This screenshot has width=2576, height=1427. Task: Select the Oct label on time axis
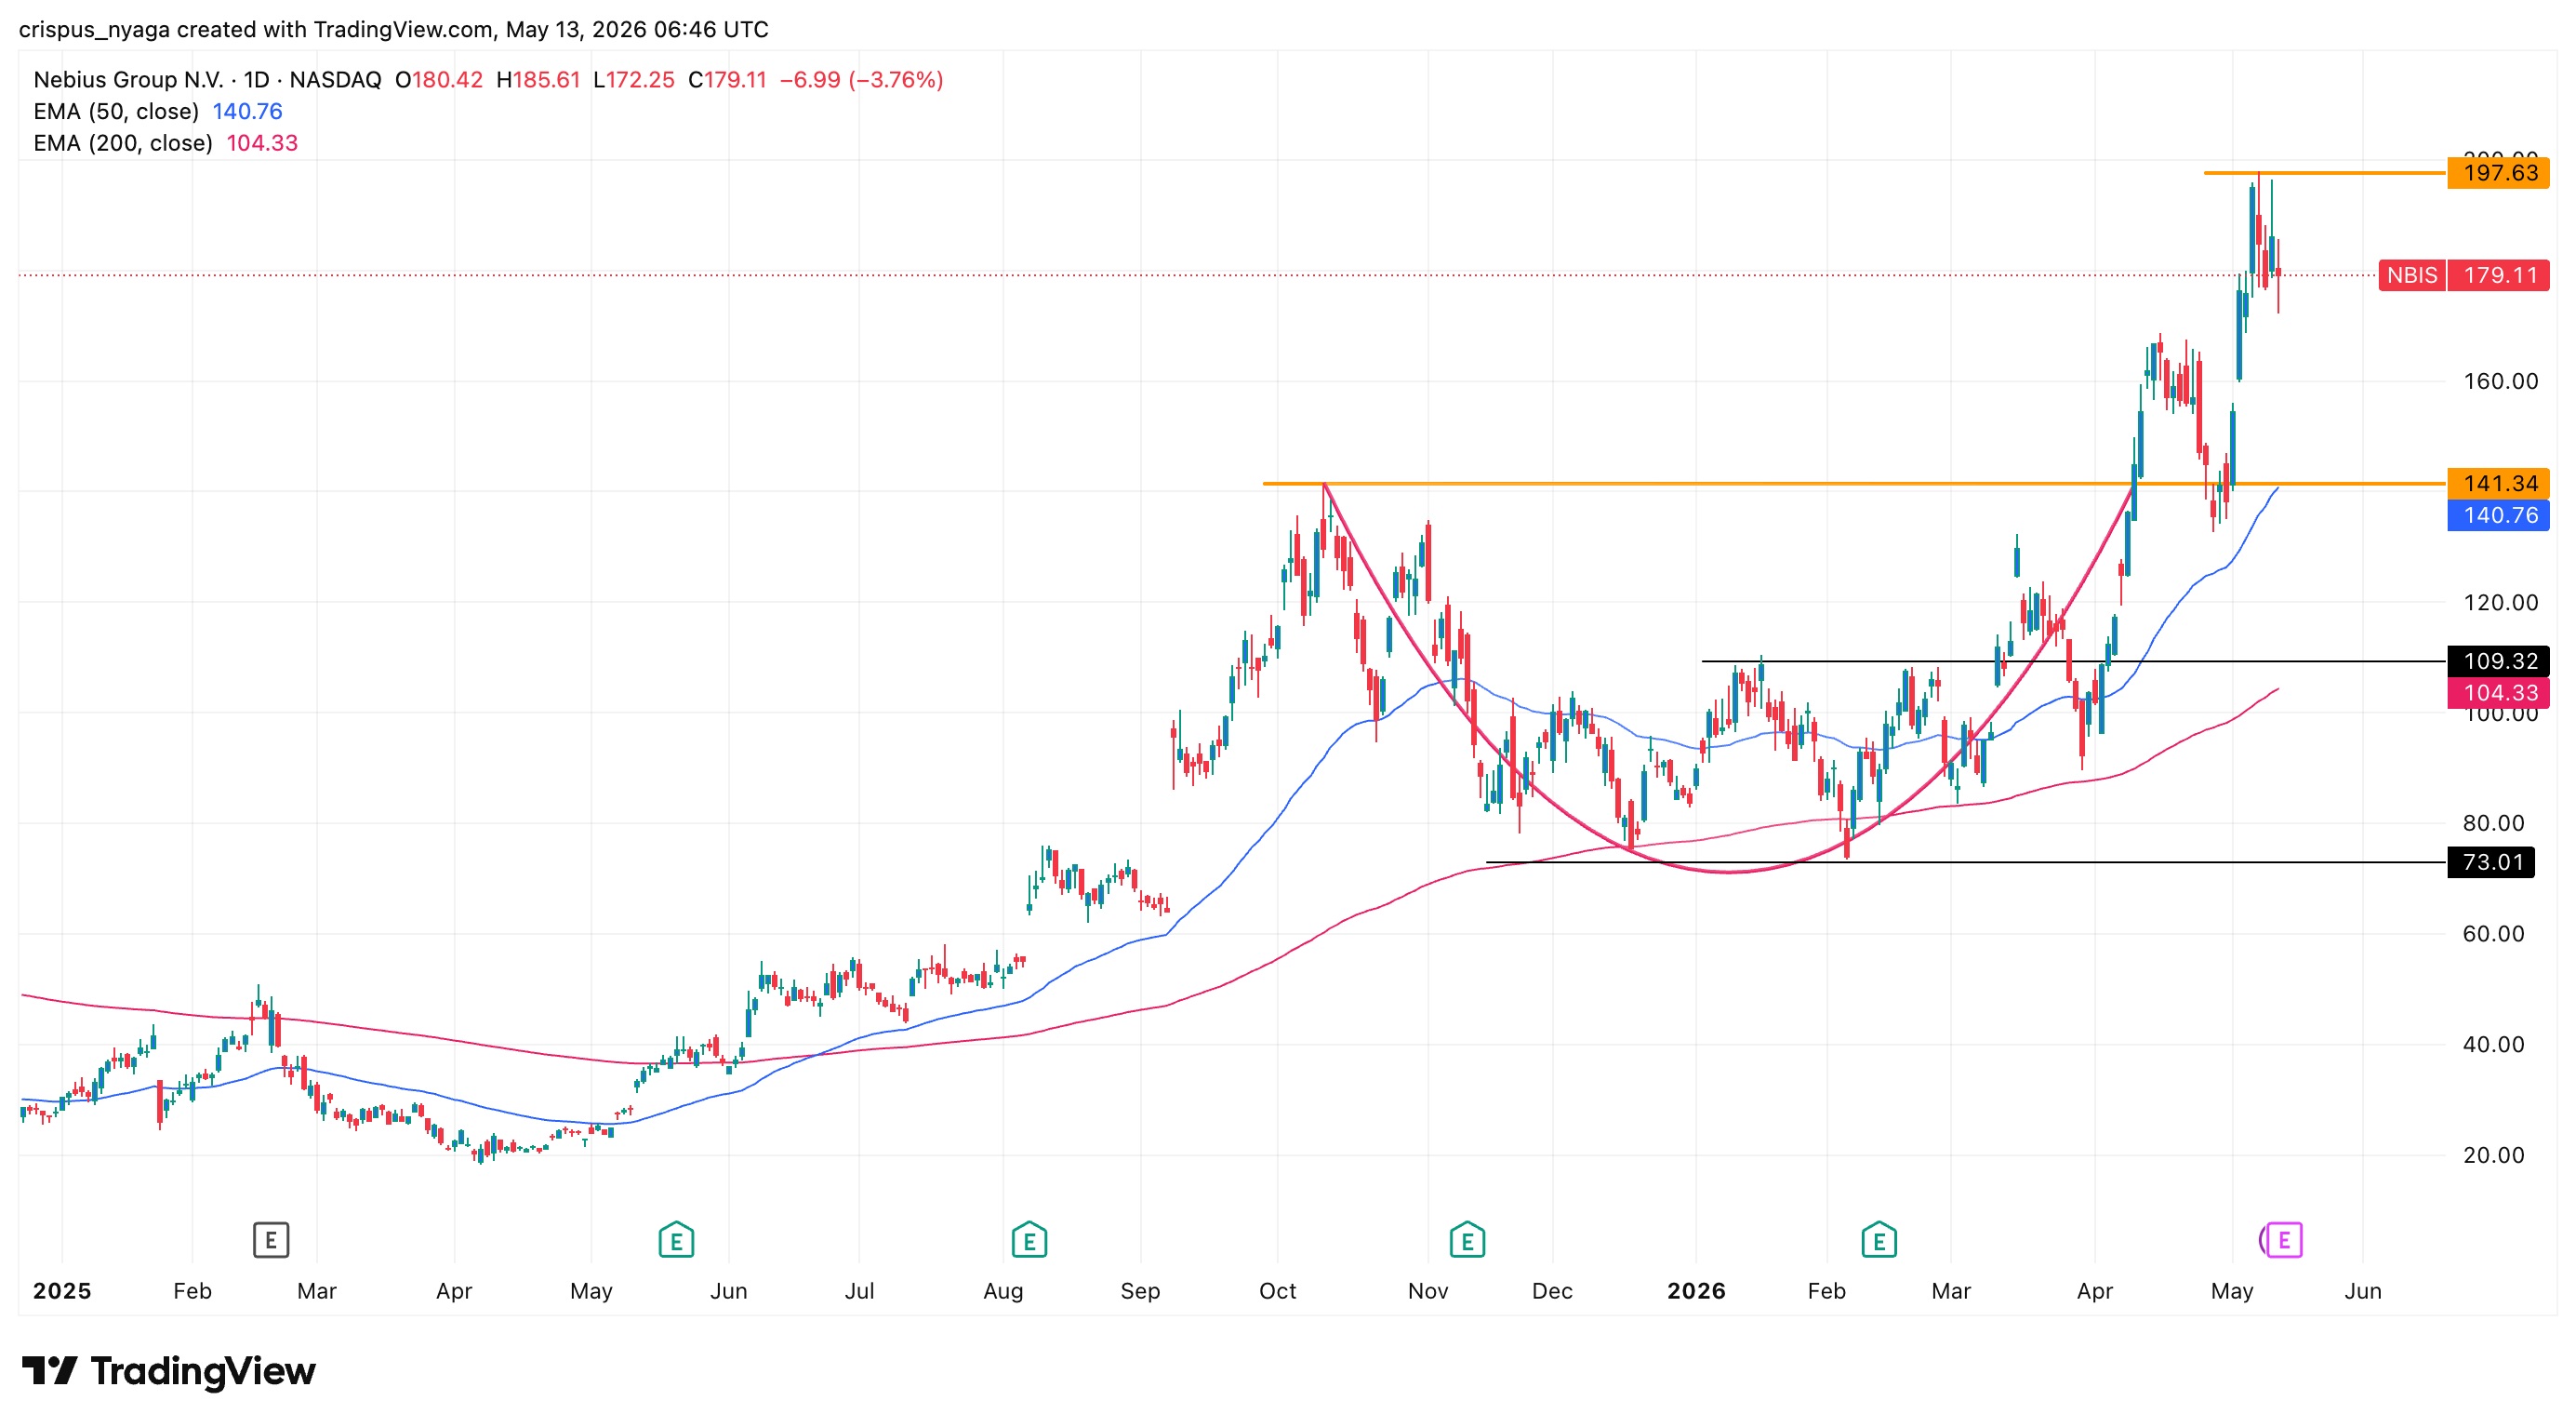[x=1277, y=1291]
